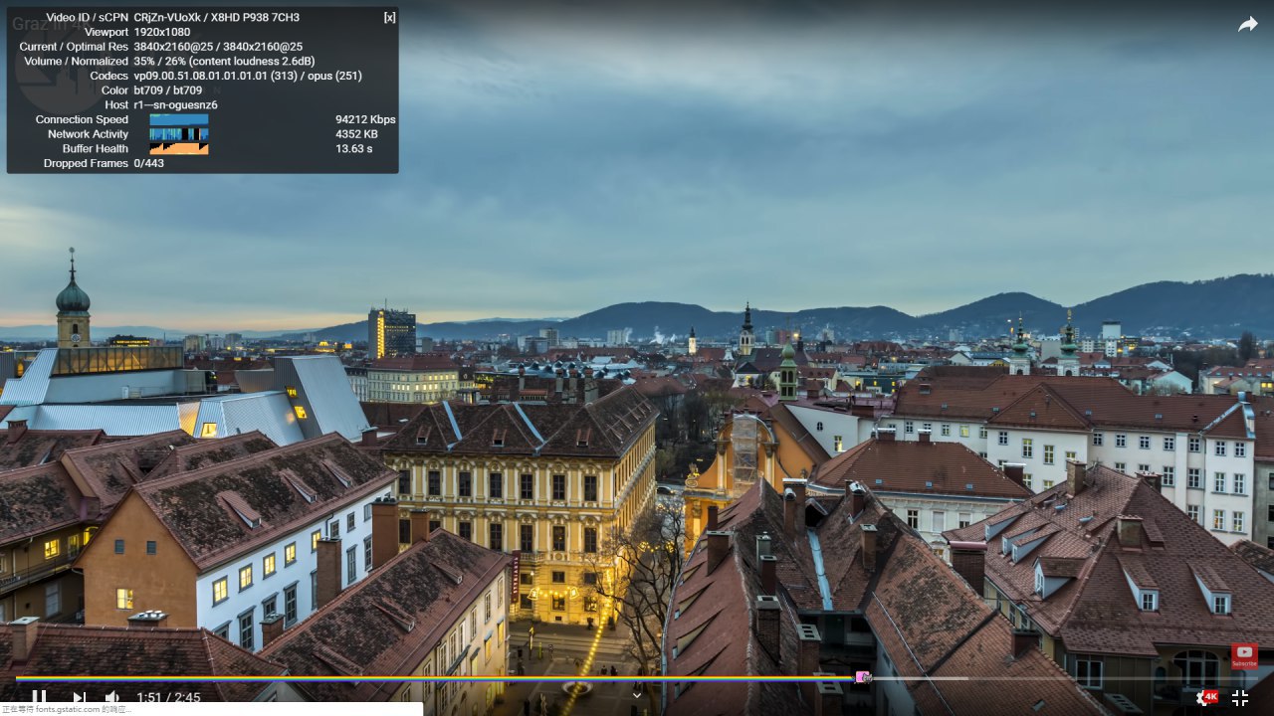Image resolution: width=1274 pixels, height=716 pixels.
Task: Seek to the start of the rainbow progress bar
Action: (19, 678)
